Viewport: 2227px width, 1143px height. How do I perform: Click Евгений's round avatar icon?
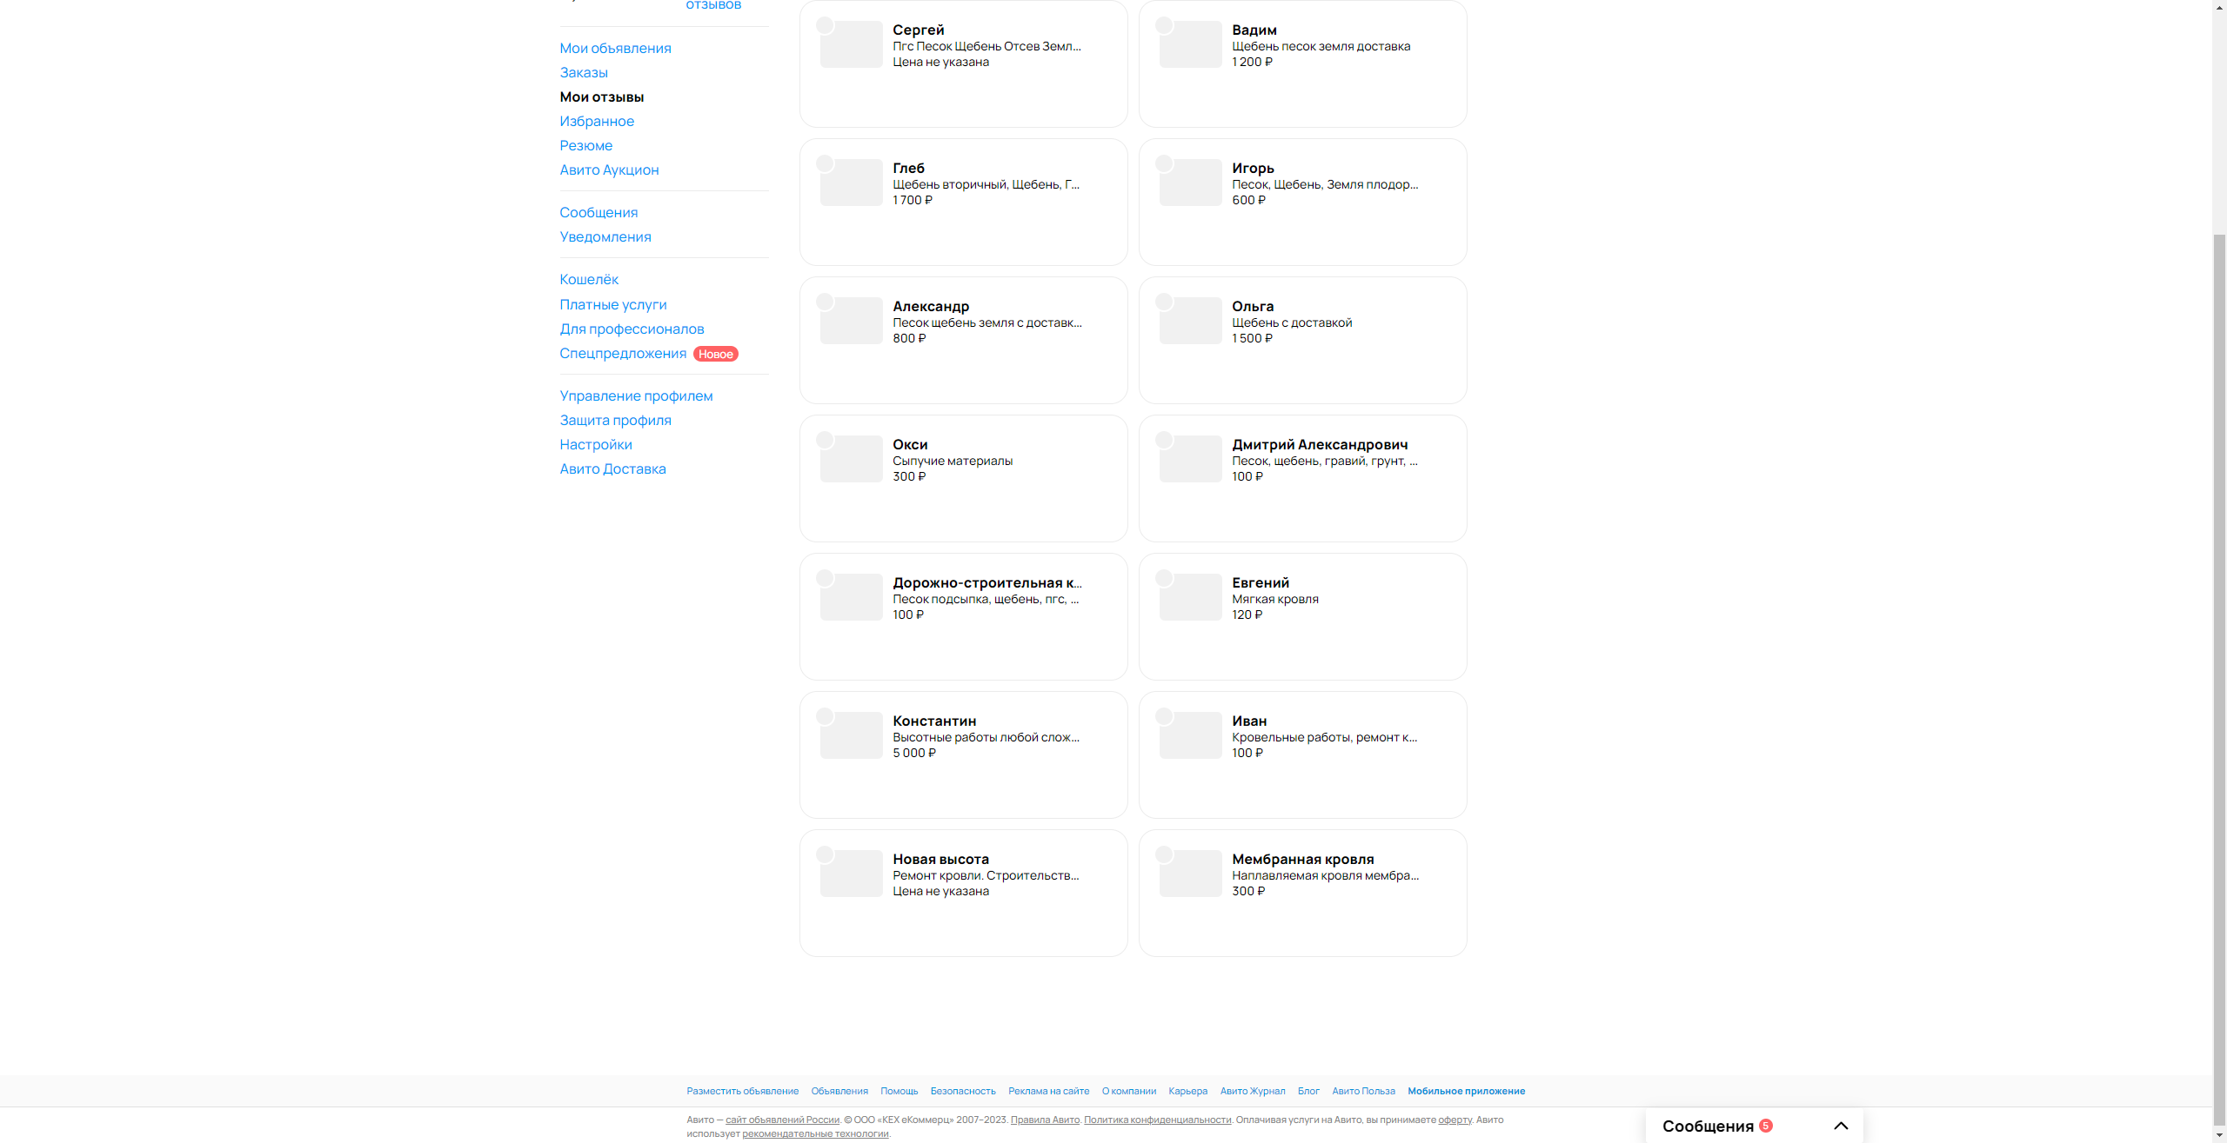click(1164, 578)
